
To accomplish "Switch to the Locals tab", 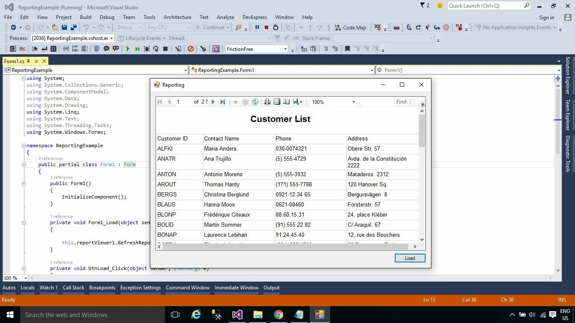I will click(27, 288).
